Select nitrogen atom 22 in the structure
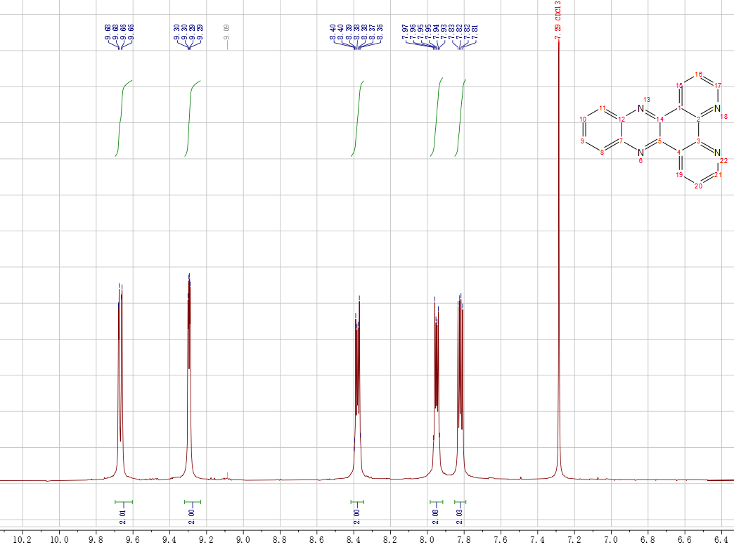Image resolution: width=734 pixels, height=547 pixels. tap(717, 153)
